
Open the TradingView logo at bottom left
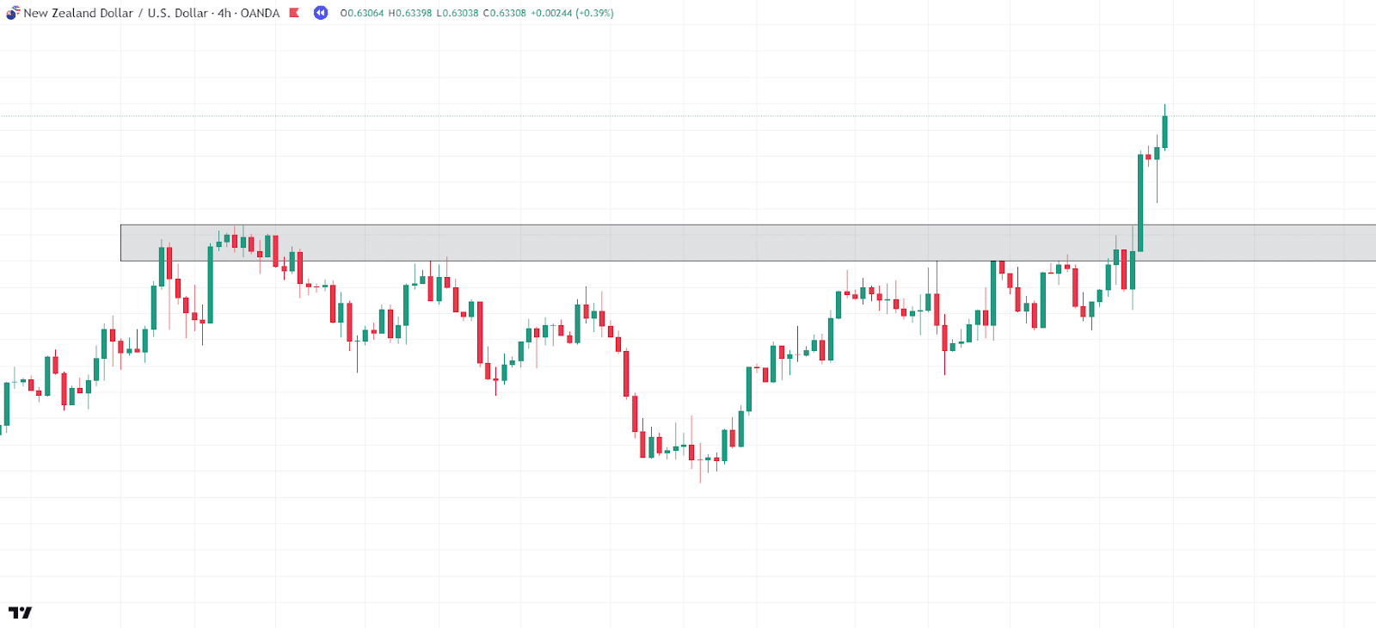coord(20,613)
